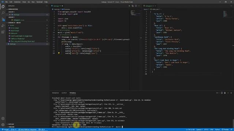Open the Terminal menu
The image size is (234, 131).
click(x=39, y=2)
